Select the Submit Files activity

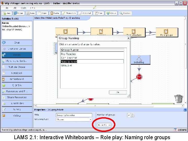coord(17,103)
